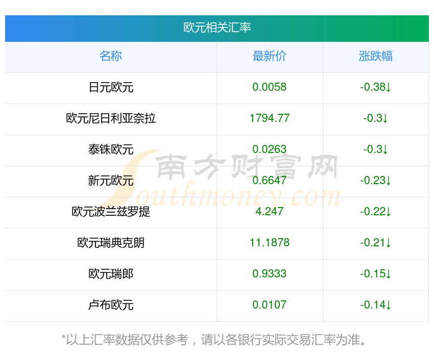Viewport: 434px width, 356px height.
Task: Click the price value 1794.77
Action: (270, 118)
